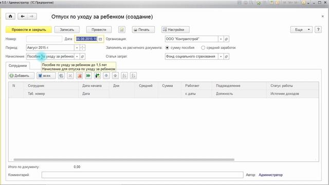Click the calculator icon in title bar

click(x=272, y=3)
